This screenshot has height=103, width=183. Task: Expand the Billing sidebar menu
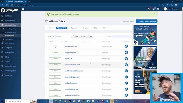pyautogui.click(x=10, y=57)
